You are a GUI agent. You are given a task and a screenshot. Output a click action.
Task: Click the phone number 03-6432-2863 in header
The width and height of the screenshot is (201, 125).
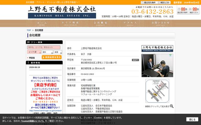152,12
